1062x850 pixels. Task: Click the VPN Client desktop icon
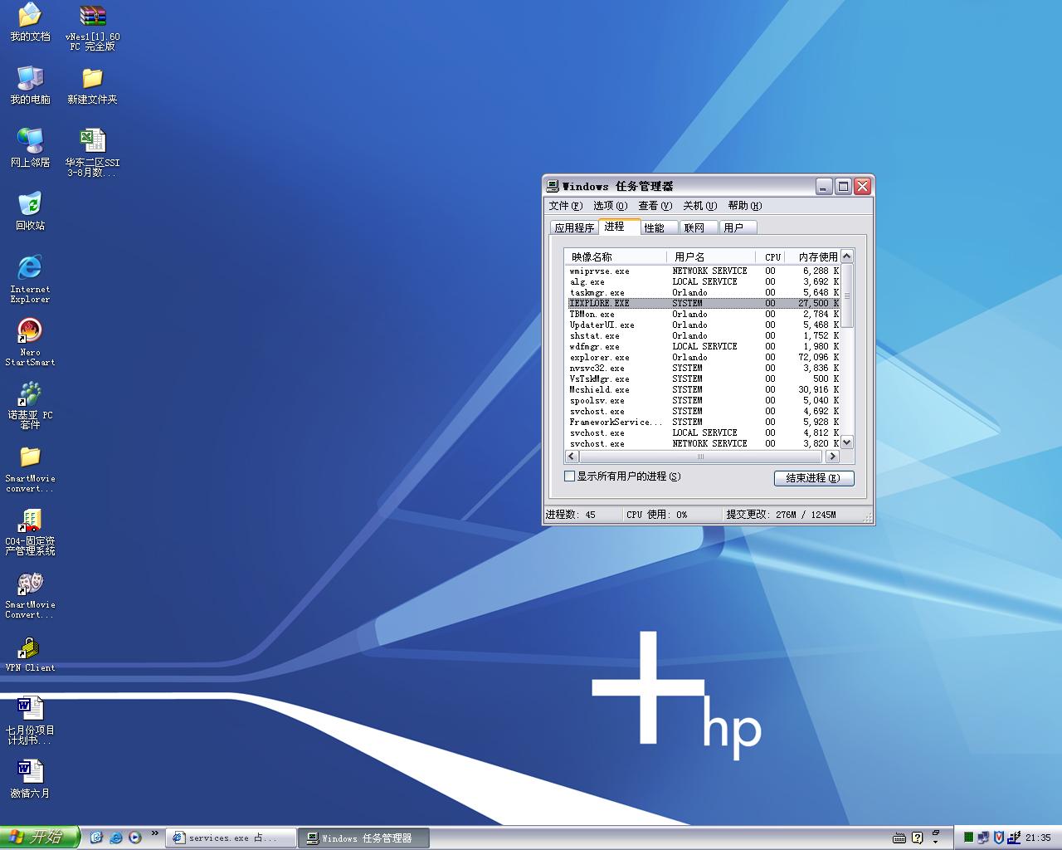[30, 647]
